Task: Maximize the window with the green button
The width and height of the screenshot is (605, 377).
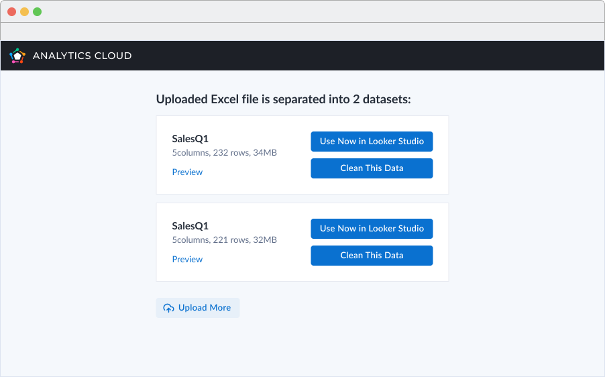Action: 37,11
